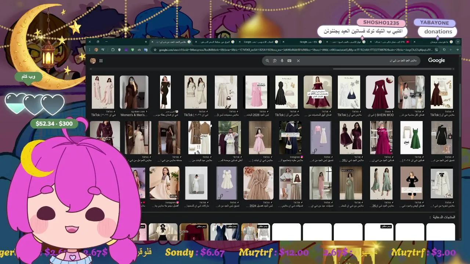Click the 'Sondy : $6.67' ticker entry

pyautogui.click(x=195, y=252)
